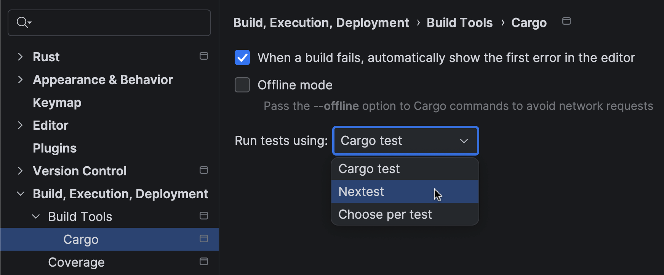Click project-level icon next to Rust
Image resolution: width=664 pixels, height=275 pixels.
coord(204,56)
